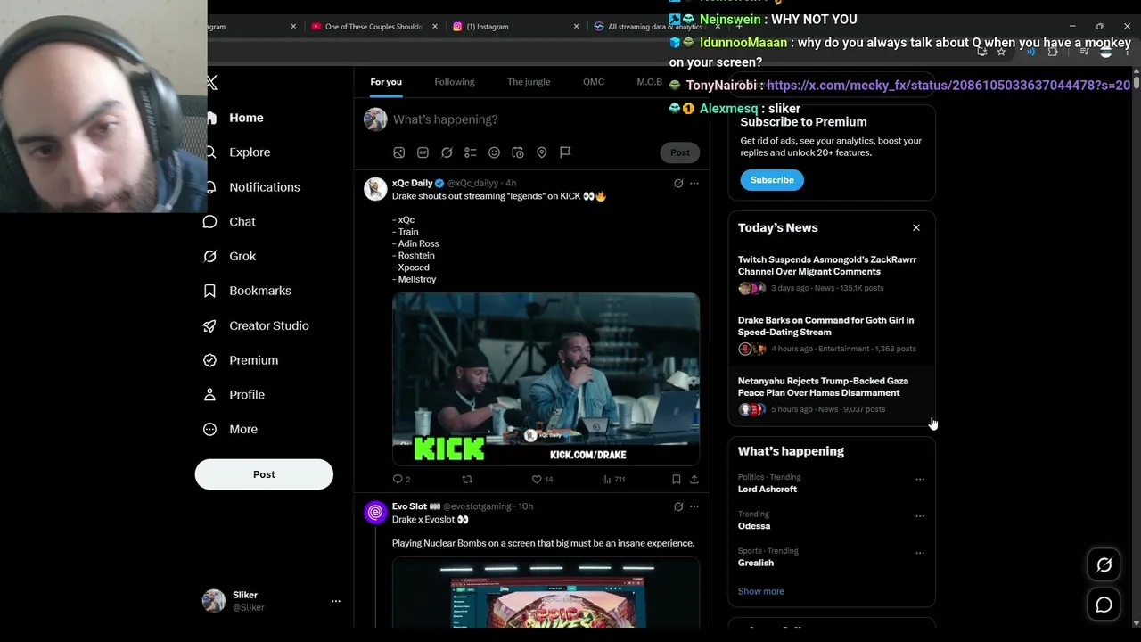
Task: Bookmark the xQc Daily post
Action: (x=677, y=480)
